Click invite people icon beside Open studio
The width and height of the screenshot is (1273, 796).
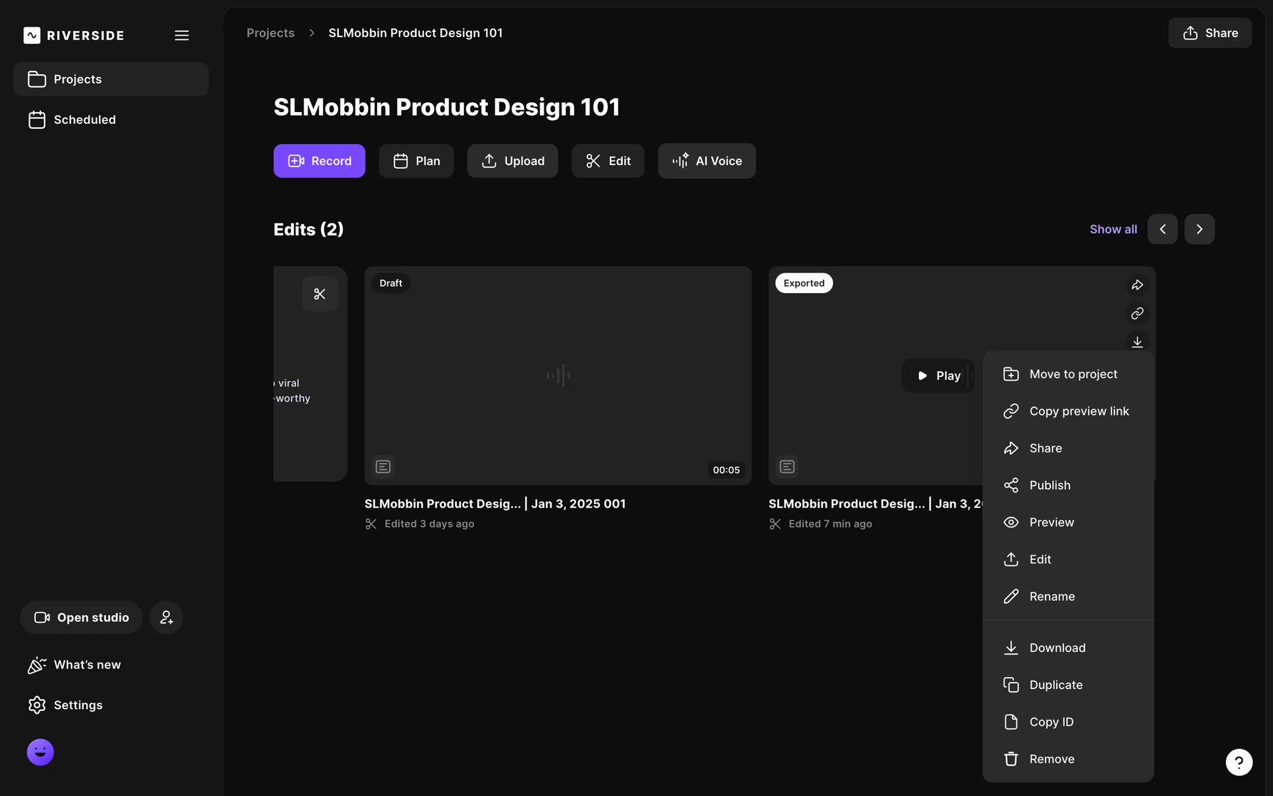tap(166, 618)
